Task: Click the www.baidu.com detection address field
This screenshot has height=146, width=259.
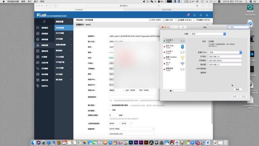Action: click(x=132, y=133)
